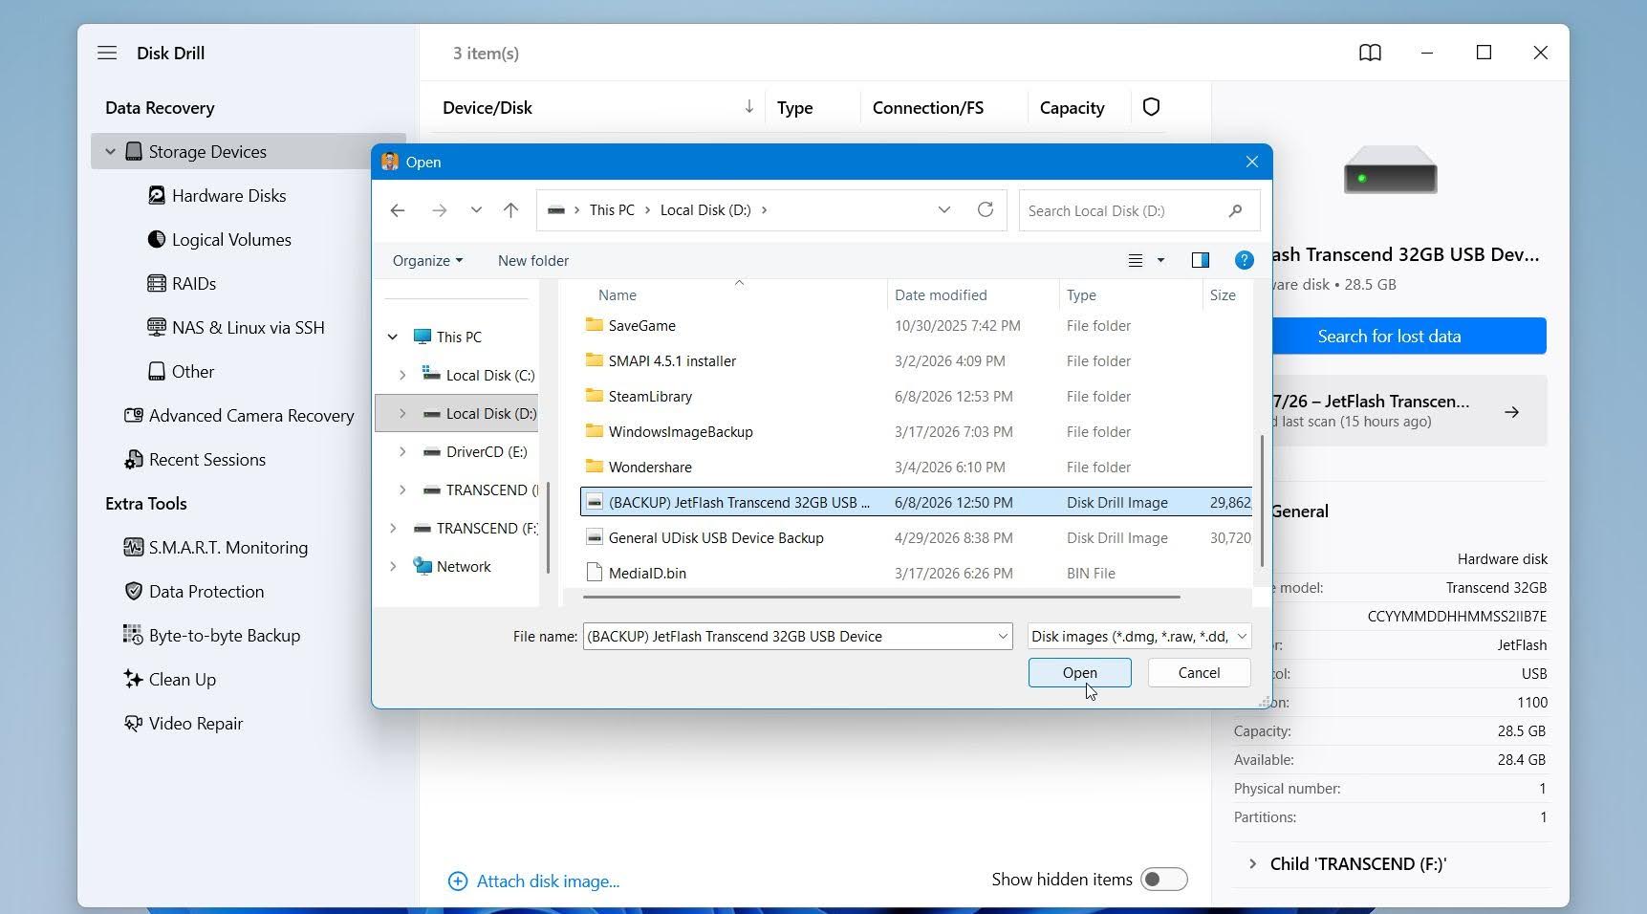Select the Wondershare folder
The image size is (1647, 914).
(916, 467)
